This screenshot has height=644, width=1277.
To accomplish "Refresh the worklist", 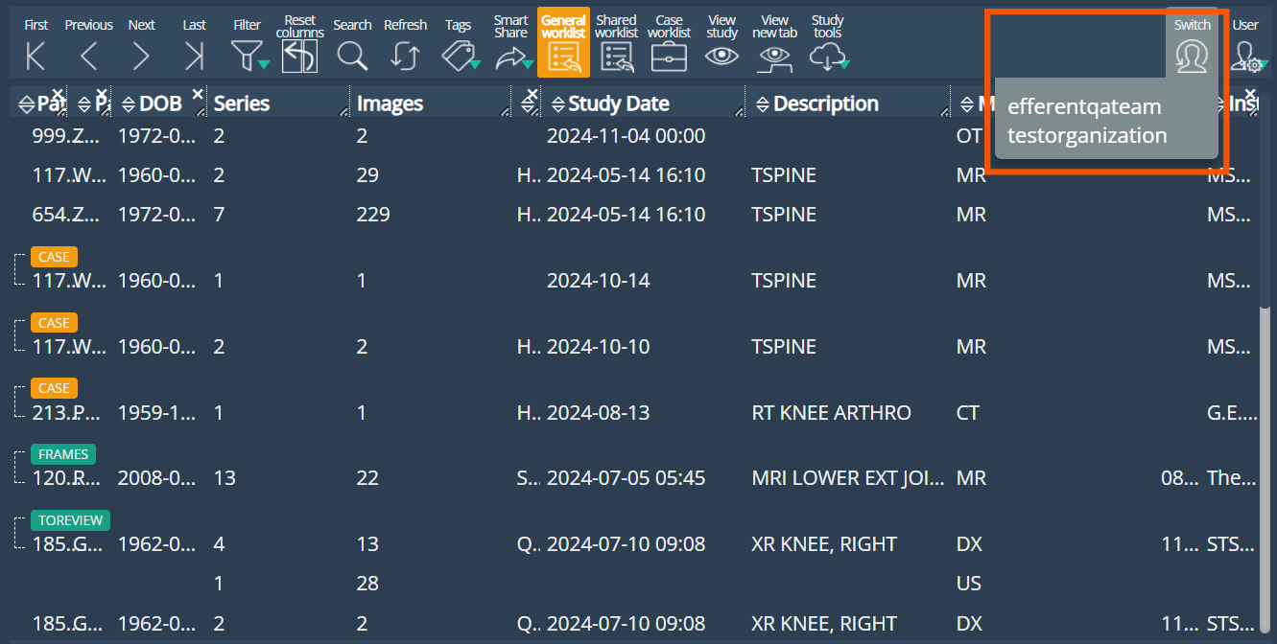I will coord(405,57).
